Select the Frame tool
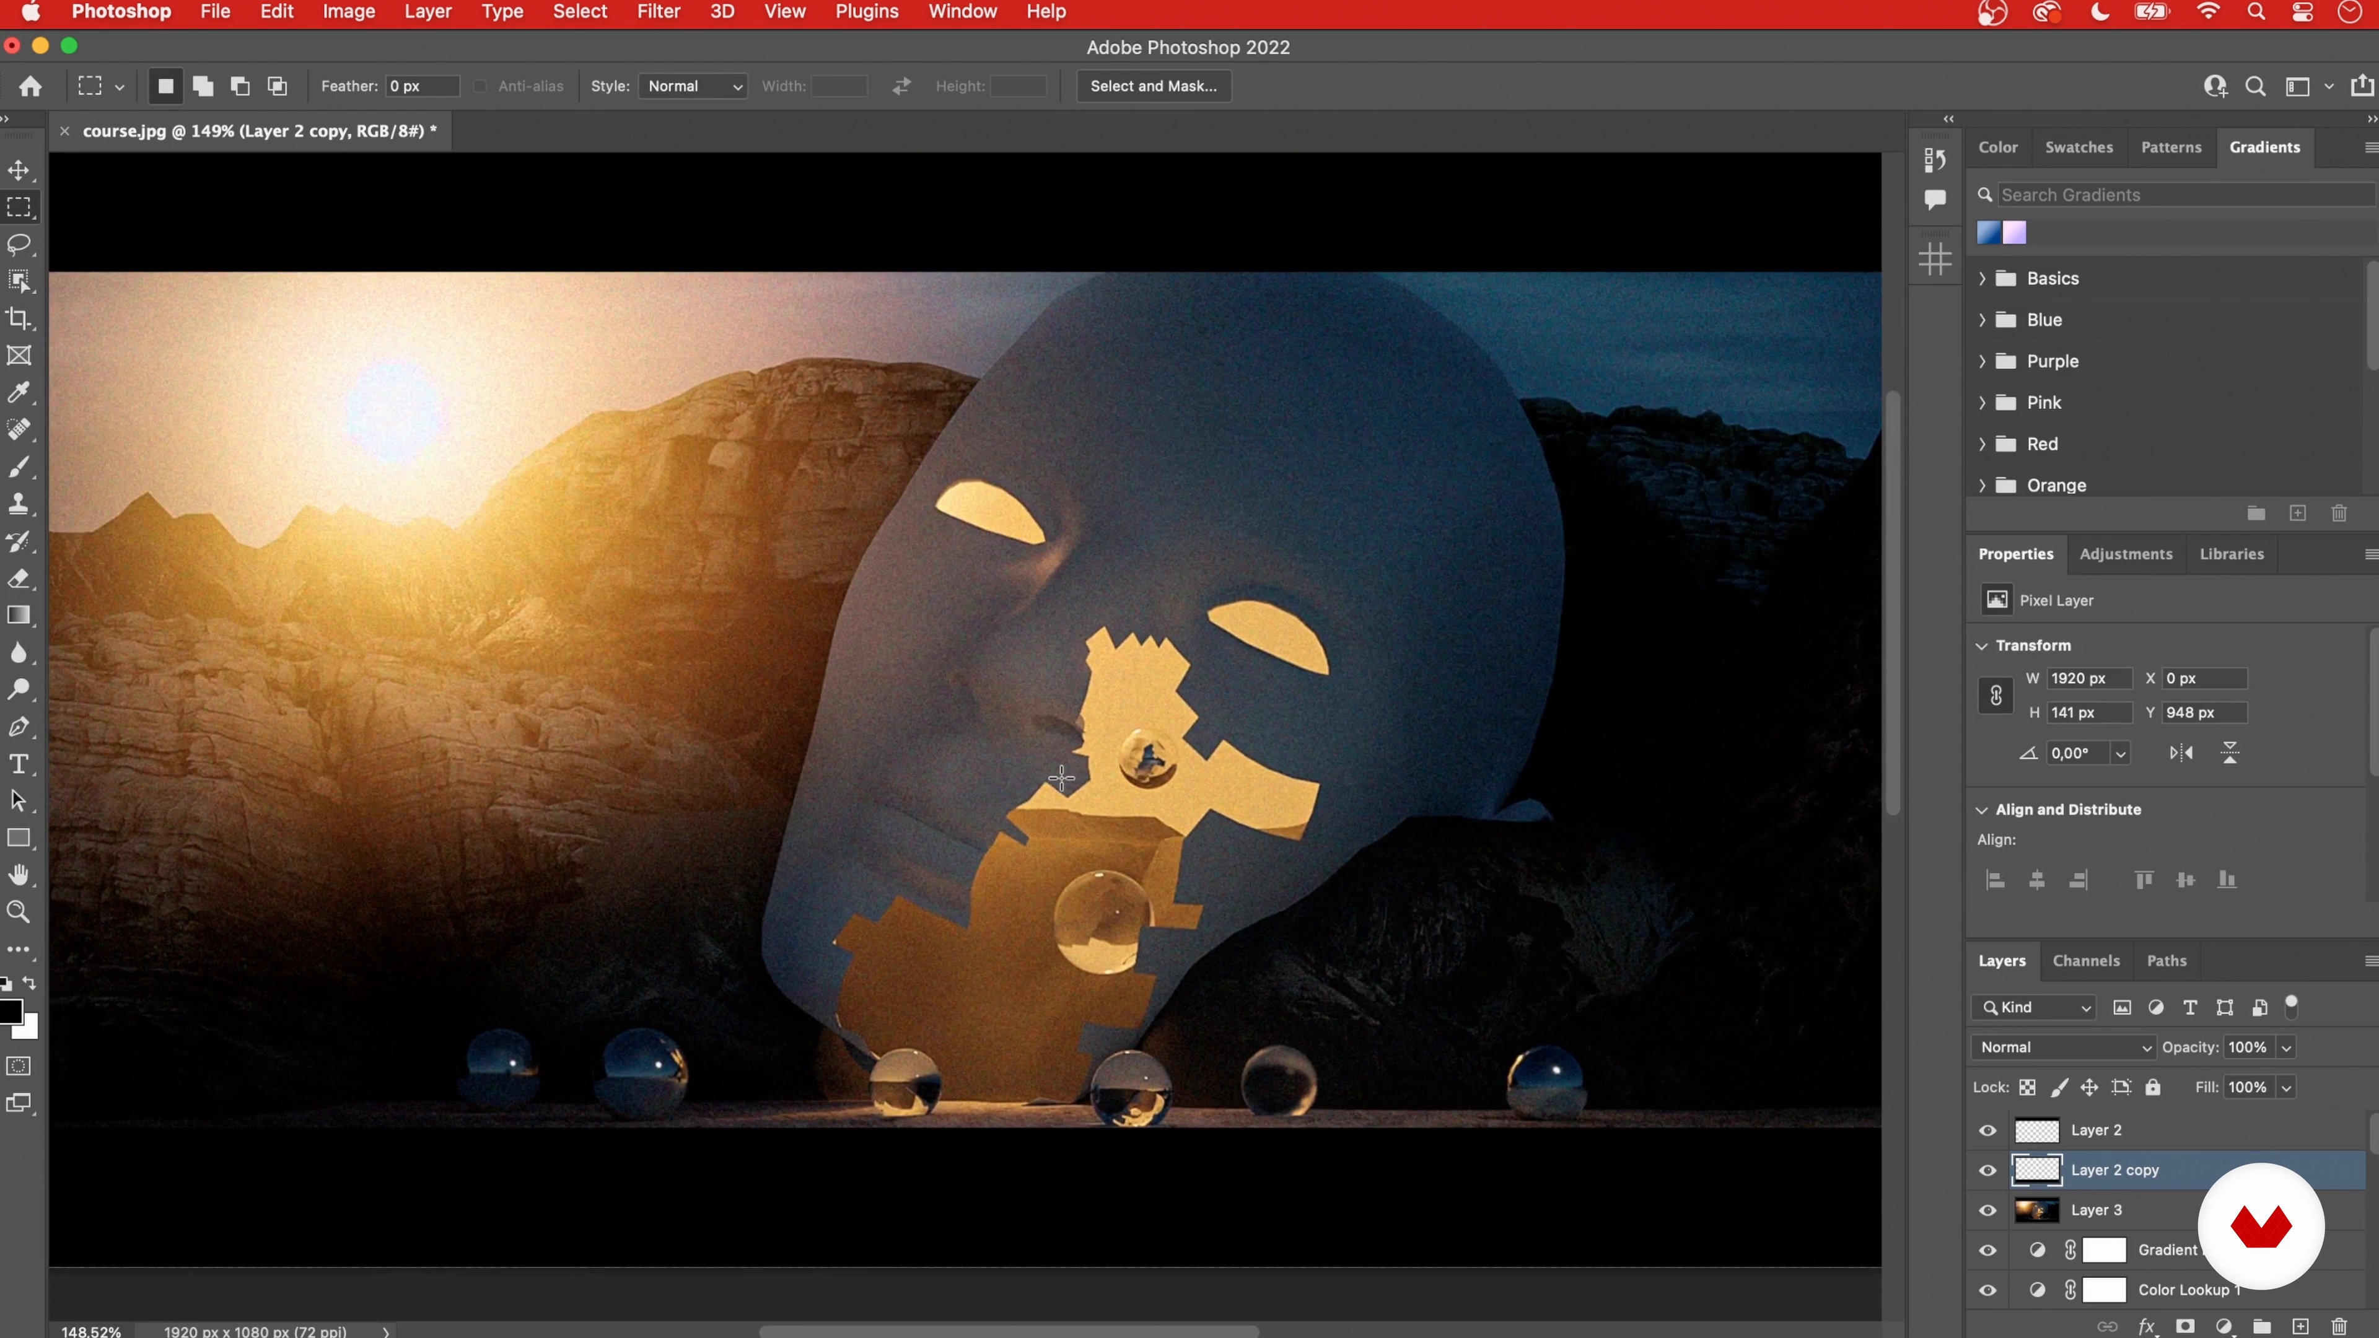 [19, 356]
